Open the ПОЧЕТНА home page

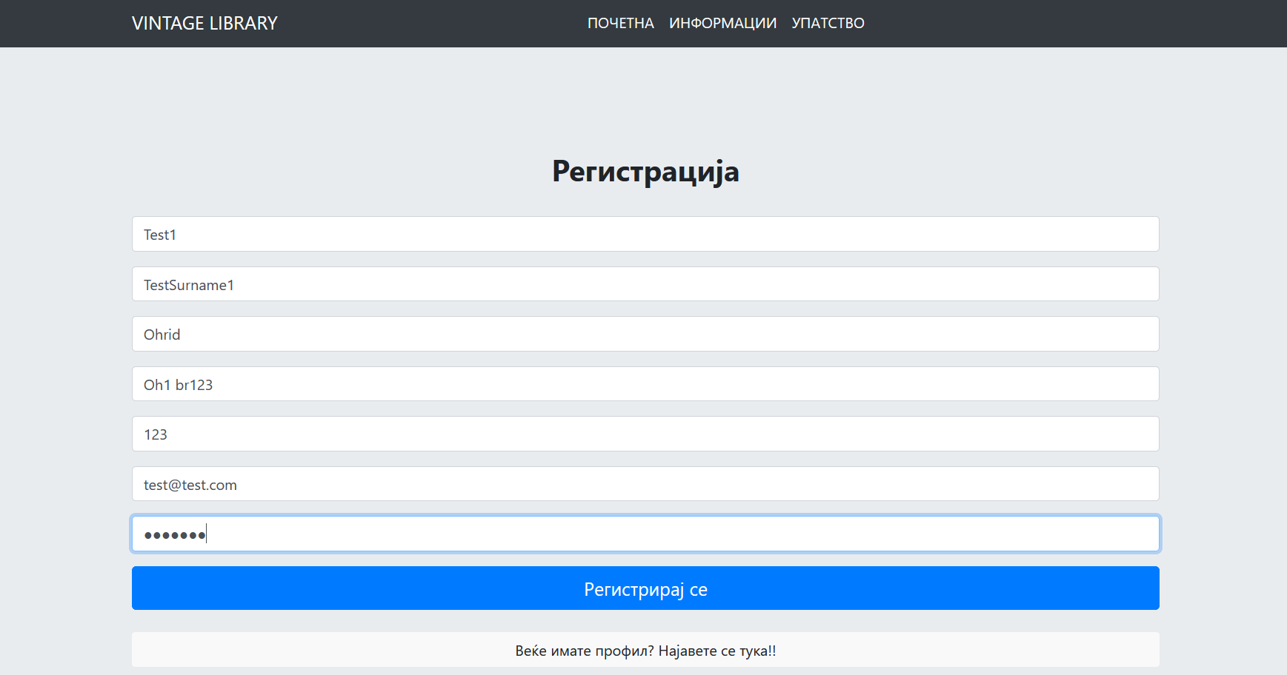620,24
